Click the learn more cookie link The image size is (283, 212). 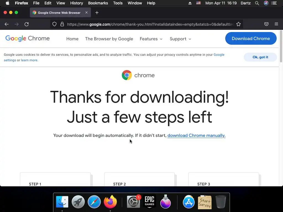point(30,60)
